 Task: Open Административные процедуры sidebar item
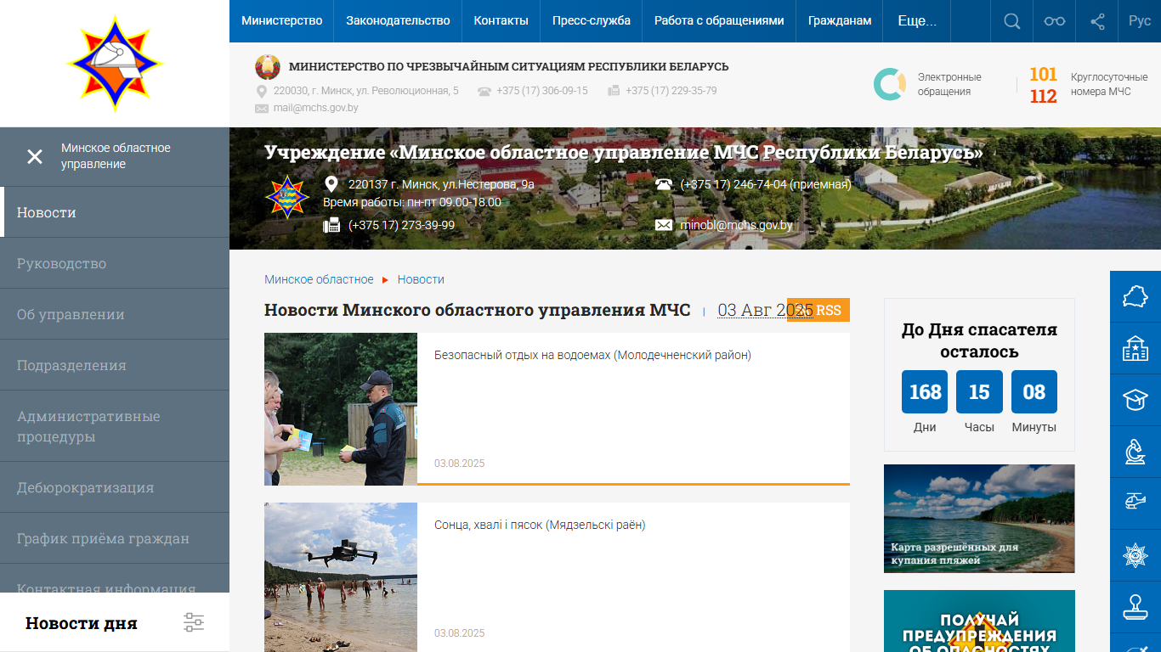(x=115, y=426)
